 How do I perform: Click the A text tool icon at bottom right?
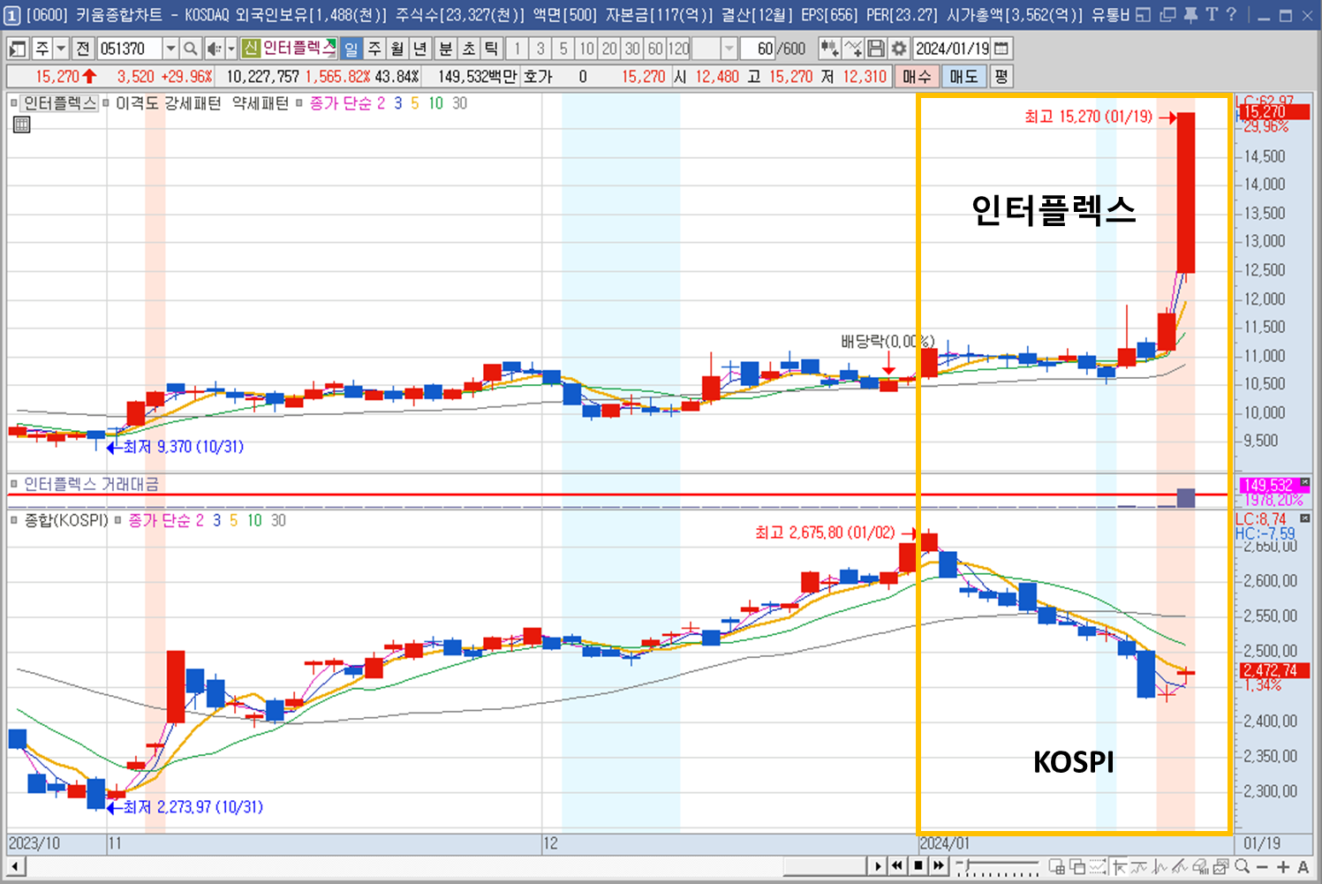[x=1303, y=867]
